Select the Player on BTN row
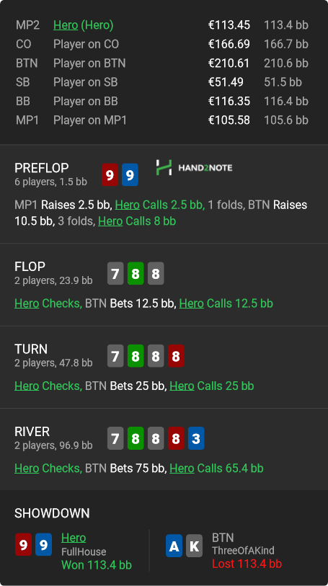 (162, 63)
